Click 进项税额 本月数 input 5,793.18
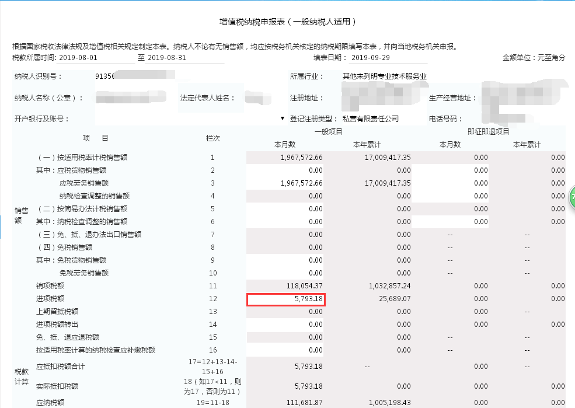Screen dimensions: 575x408 (x=286, y=299)
